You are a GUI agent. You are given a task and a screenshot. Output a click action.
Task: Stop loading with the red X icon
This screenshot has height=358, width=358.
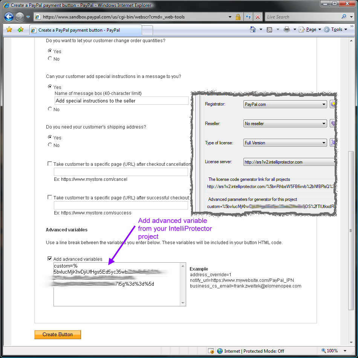(x=257, y=17)
